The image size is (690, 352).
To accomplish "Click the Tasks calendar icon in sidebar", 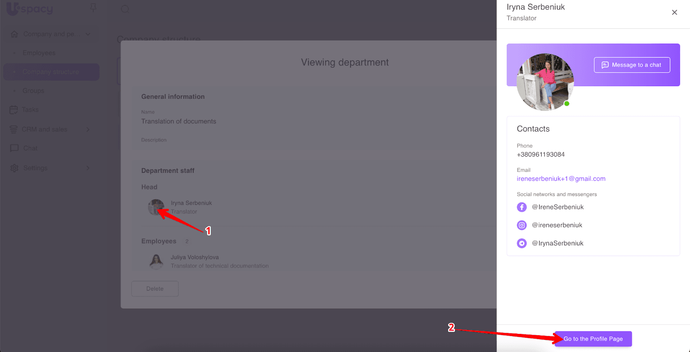I will (x=14, y=110).
